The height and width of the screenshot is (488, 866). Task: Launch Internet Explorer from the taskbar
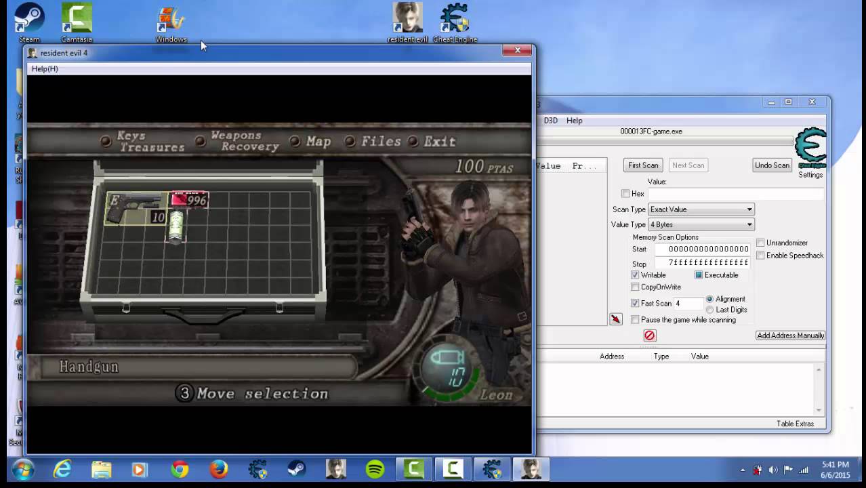[x=62, y=469]
